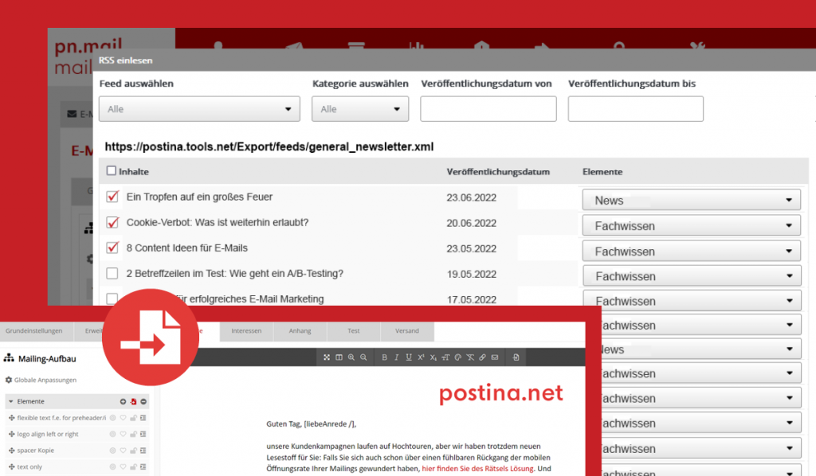
Task: Apply subscript formatting
Action: pos(433,357)
